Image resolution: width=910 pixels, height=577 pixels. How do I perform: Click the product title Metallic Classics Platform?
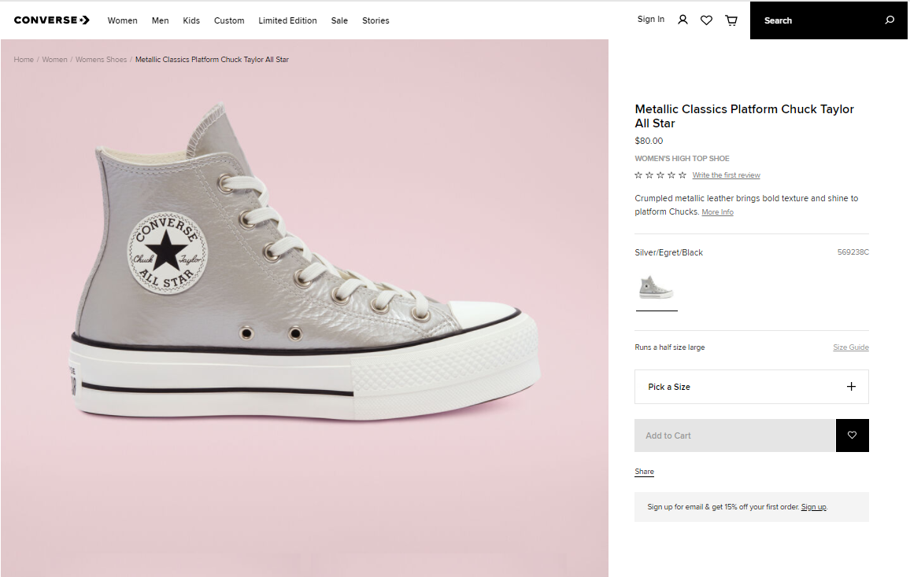[x=745, y=116]
